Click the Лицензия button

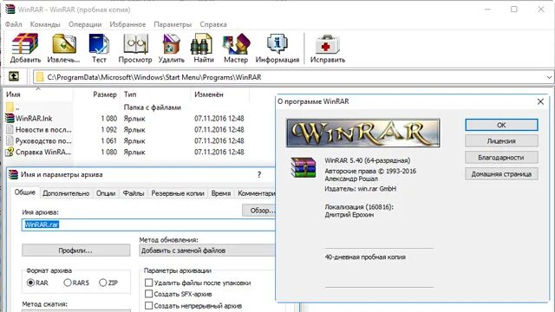click(501, 140)
